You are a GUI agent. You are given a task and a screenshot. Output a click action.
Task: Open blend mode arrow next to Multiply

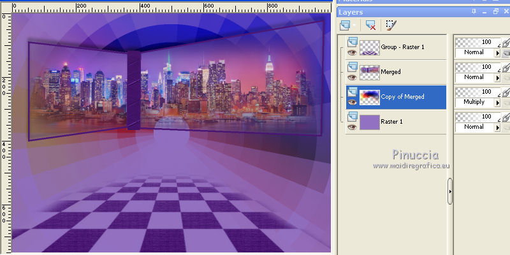point(497,103)
